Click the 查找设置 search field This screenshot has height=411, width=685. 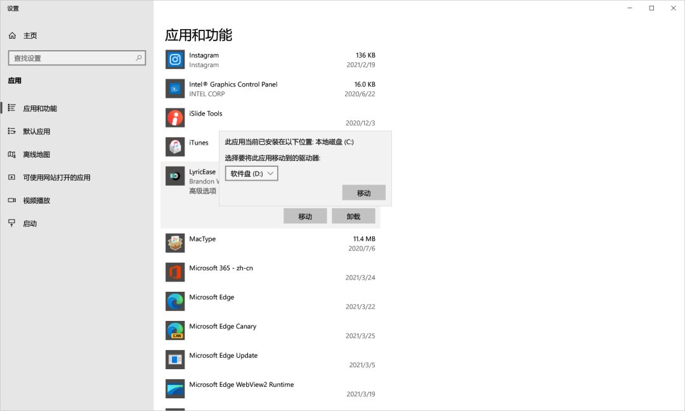coord(77,58)
